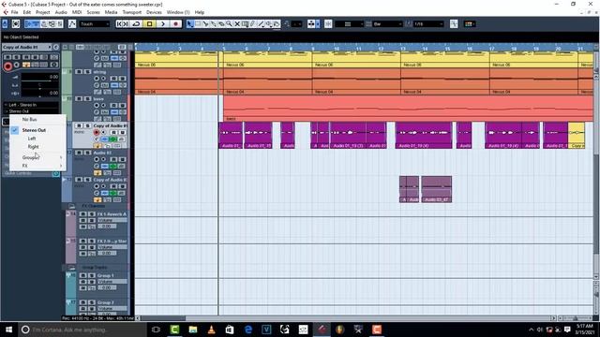Screen dimensions: 600x337
Task: Click the transport Record button
Action: point(175,24)
